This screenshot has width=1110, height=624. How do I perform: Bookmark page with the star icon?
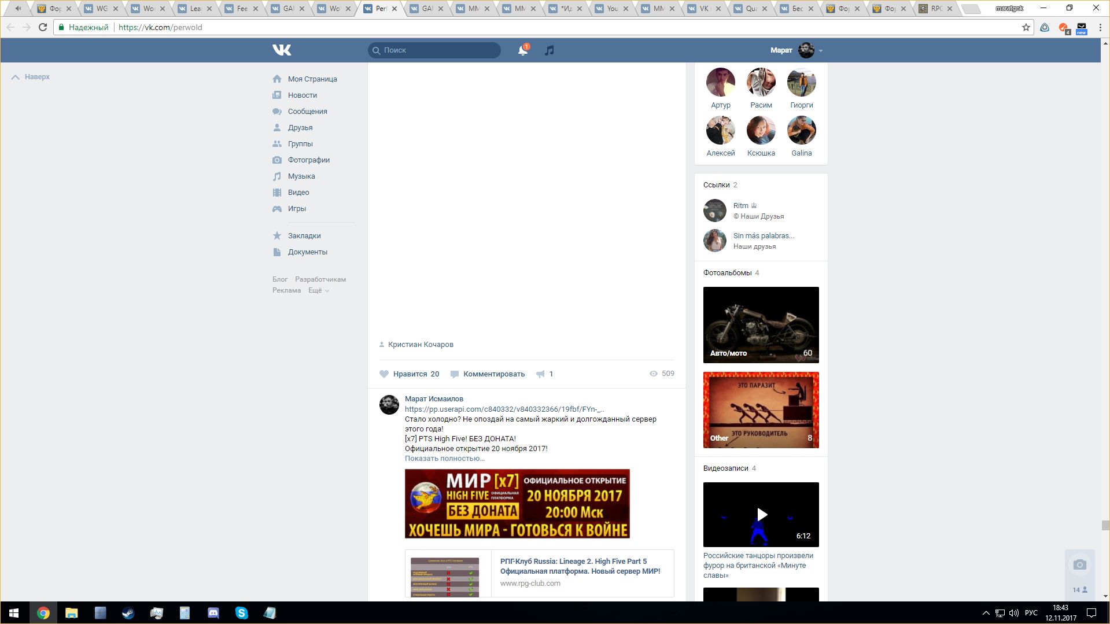[1026, 27]
